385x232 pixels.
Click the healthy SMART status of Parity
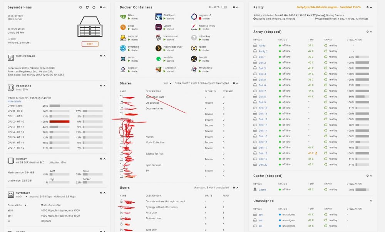(331, 45)
